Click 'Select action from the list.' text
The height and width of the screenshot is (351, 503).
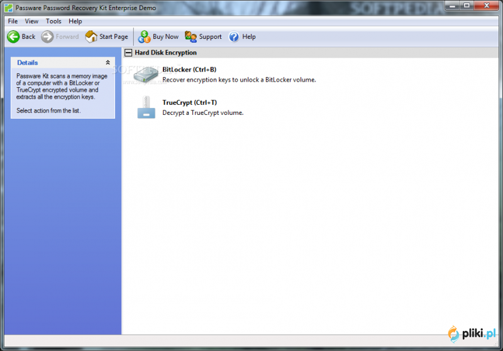pos(48,111)
